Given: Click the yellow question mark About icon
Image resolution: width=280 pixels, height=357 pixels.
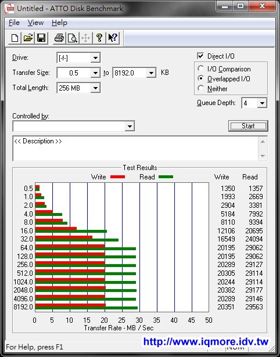Looking at the screenshot, I should coord(99,38).
